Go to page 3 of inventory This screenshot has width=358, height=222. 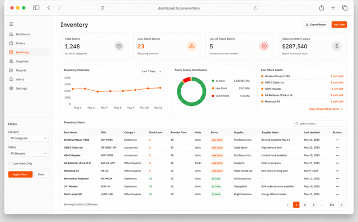click(313, 205)
